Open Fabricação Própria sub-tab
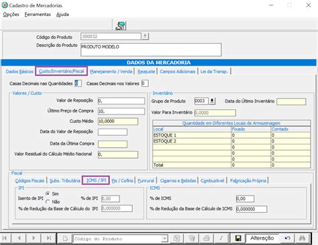The height and width of the screenshot is (245, 318). click(248, 181)
